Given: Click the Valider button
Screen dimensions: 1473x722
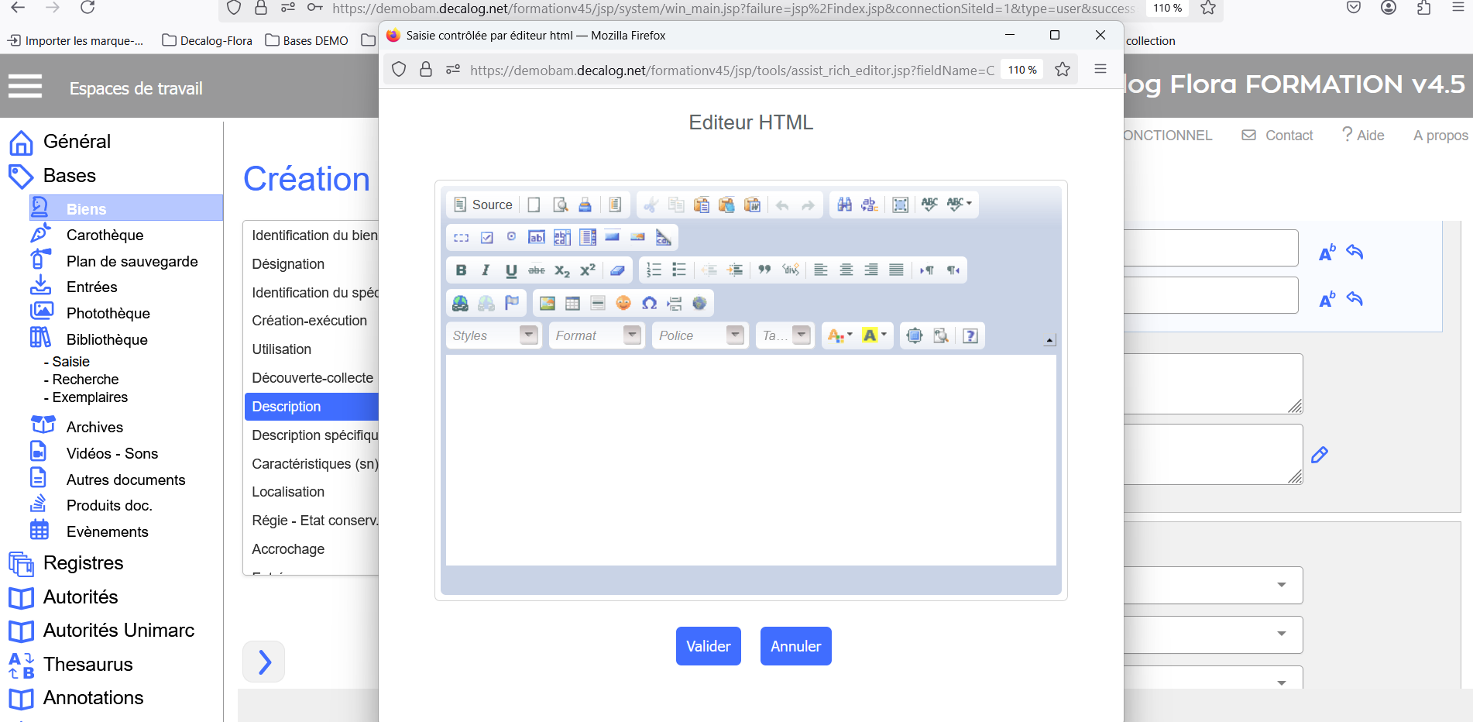Looking at the screenshot, I should [708, 646].
